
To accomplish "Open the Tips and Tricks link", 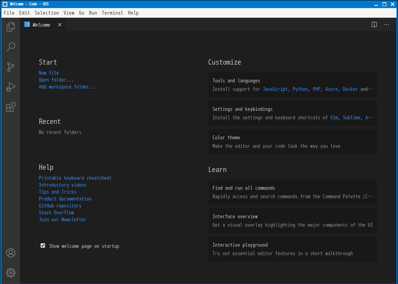I will coord(57,192).
